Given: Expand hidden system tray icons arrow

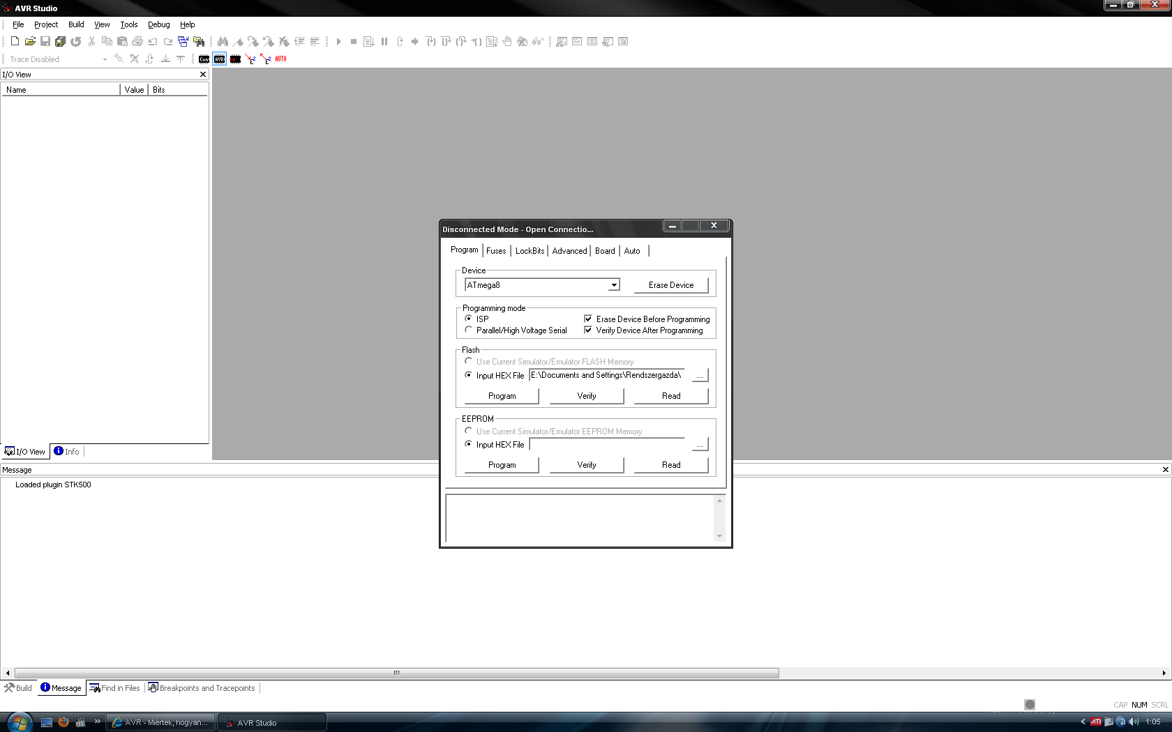Looking at the screenshot, I should (x=1083, y=722).
